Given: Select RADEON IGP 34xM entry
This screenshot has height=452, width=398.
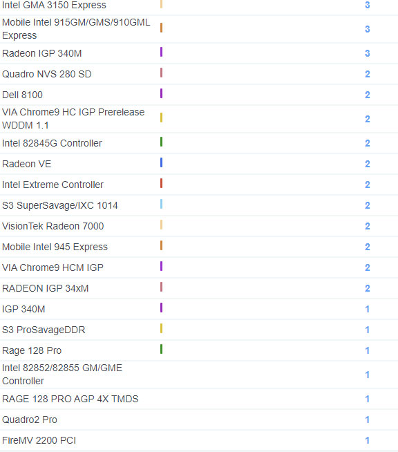Looking at the screenshot, I should point(45,289).
